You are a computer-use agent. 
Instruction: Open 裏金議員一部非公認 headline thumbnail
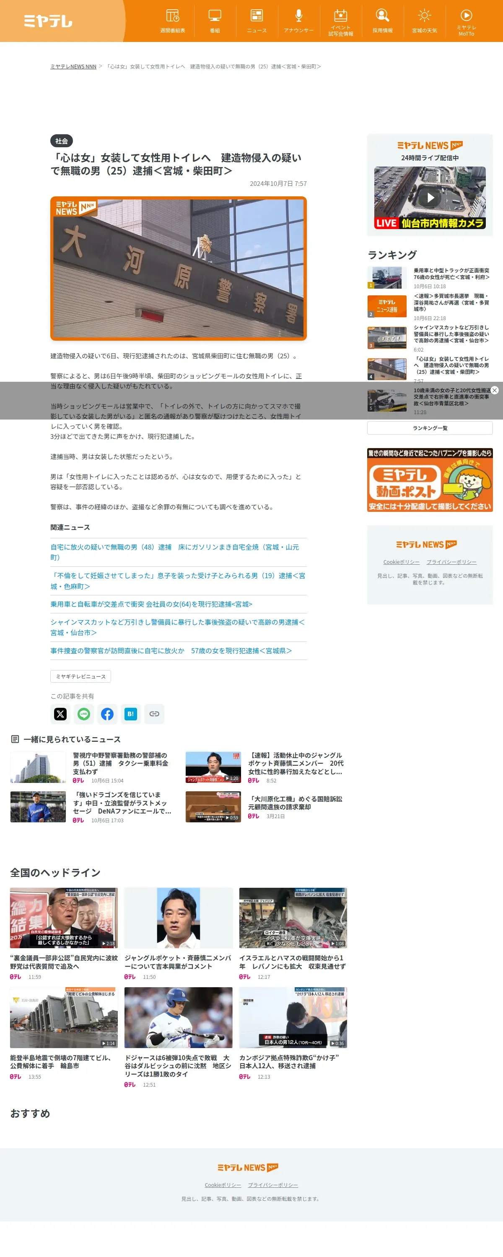tap(64, 918)
